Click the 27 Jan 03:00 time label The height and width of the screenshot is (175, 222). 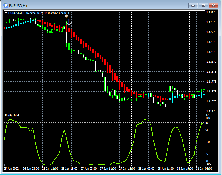89,169
